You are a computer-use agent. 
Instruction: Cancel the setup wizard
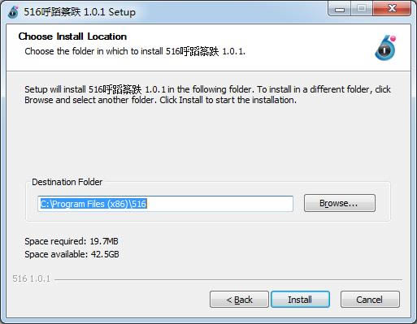[370, 300]
